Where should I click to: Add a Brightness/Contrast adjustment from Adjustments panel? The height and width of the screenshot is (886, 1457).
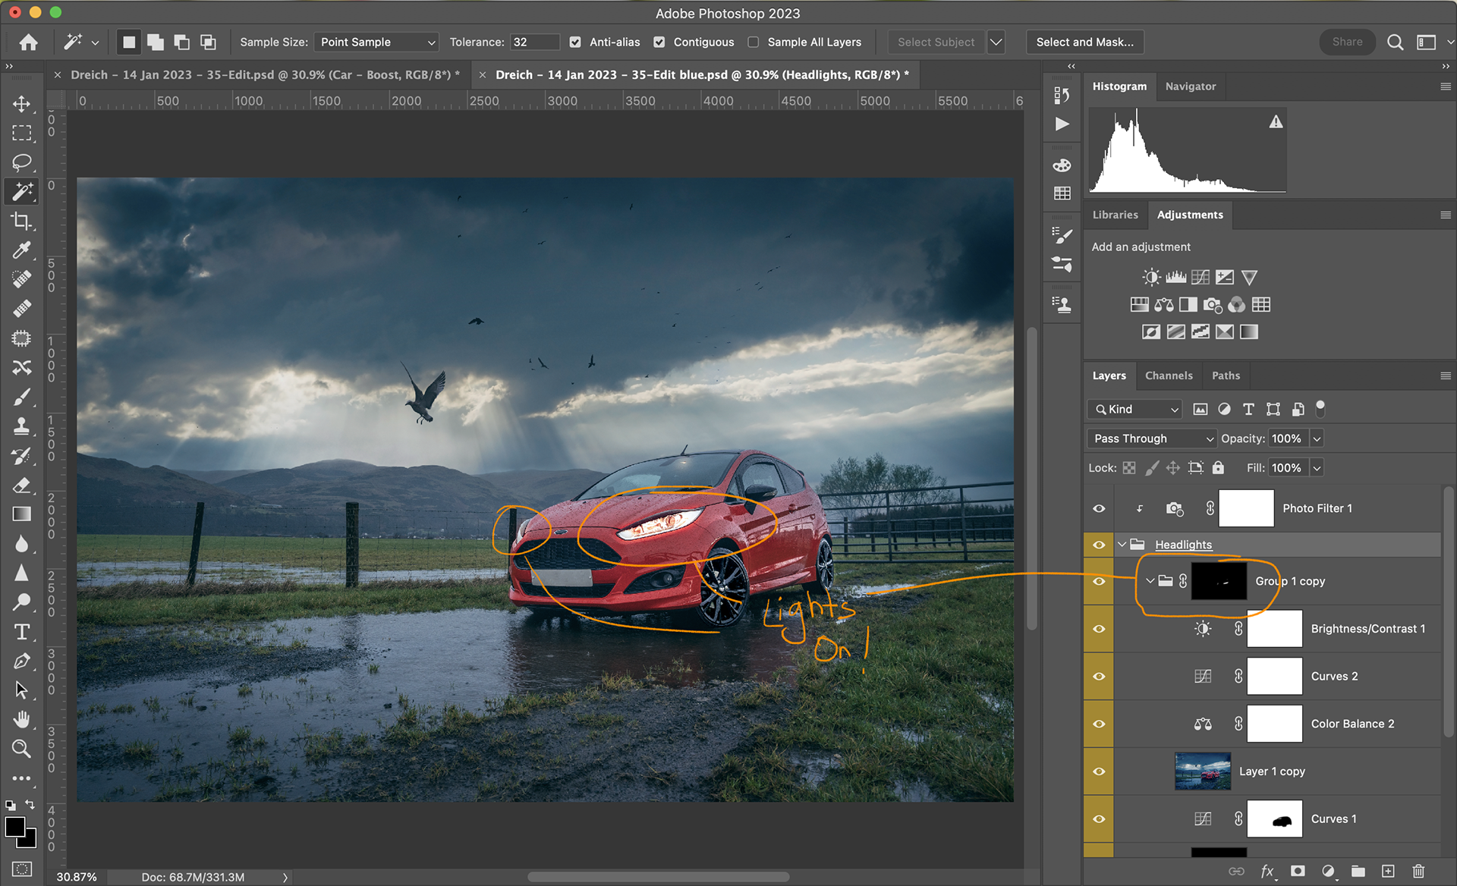tap(1151, 277)
